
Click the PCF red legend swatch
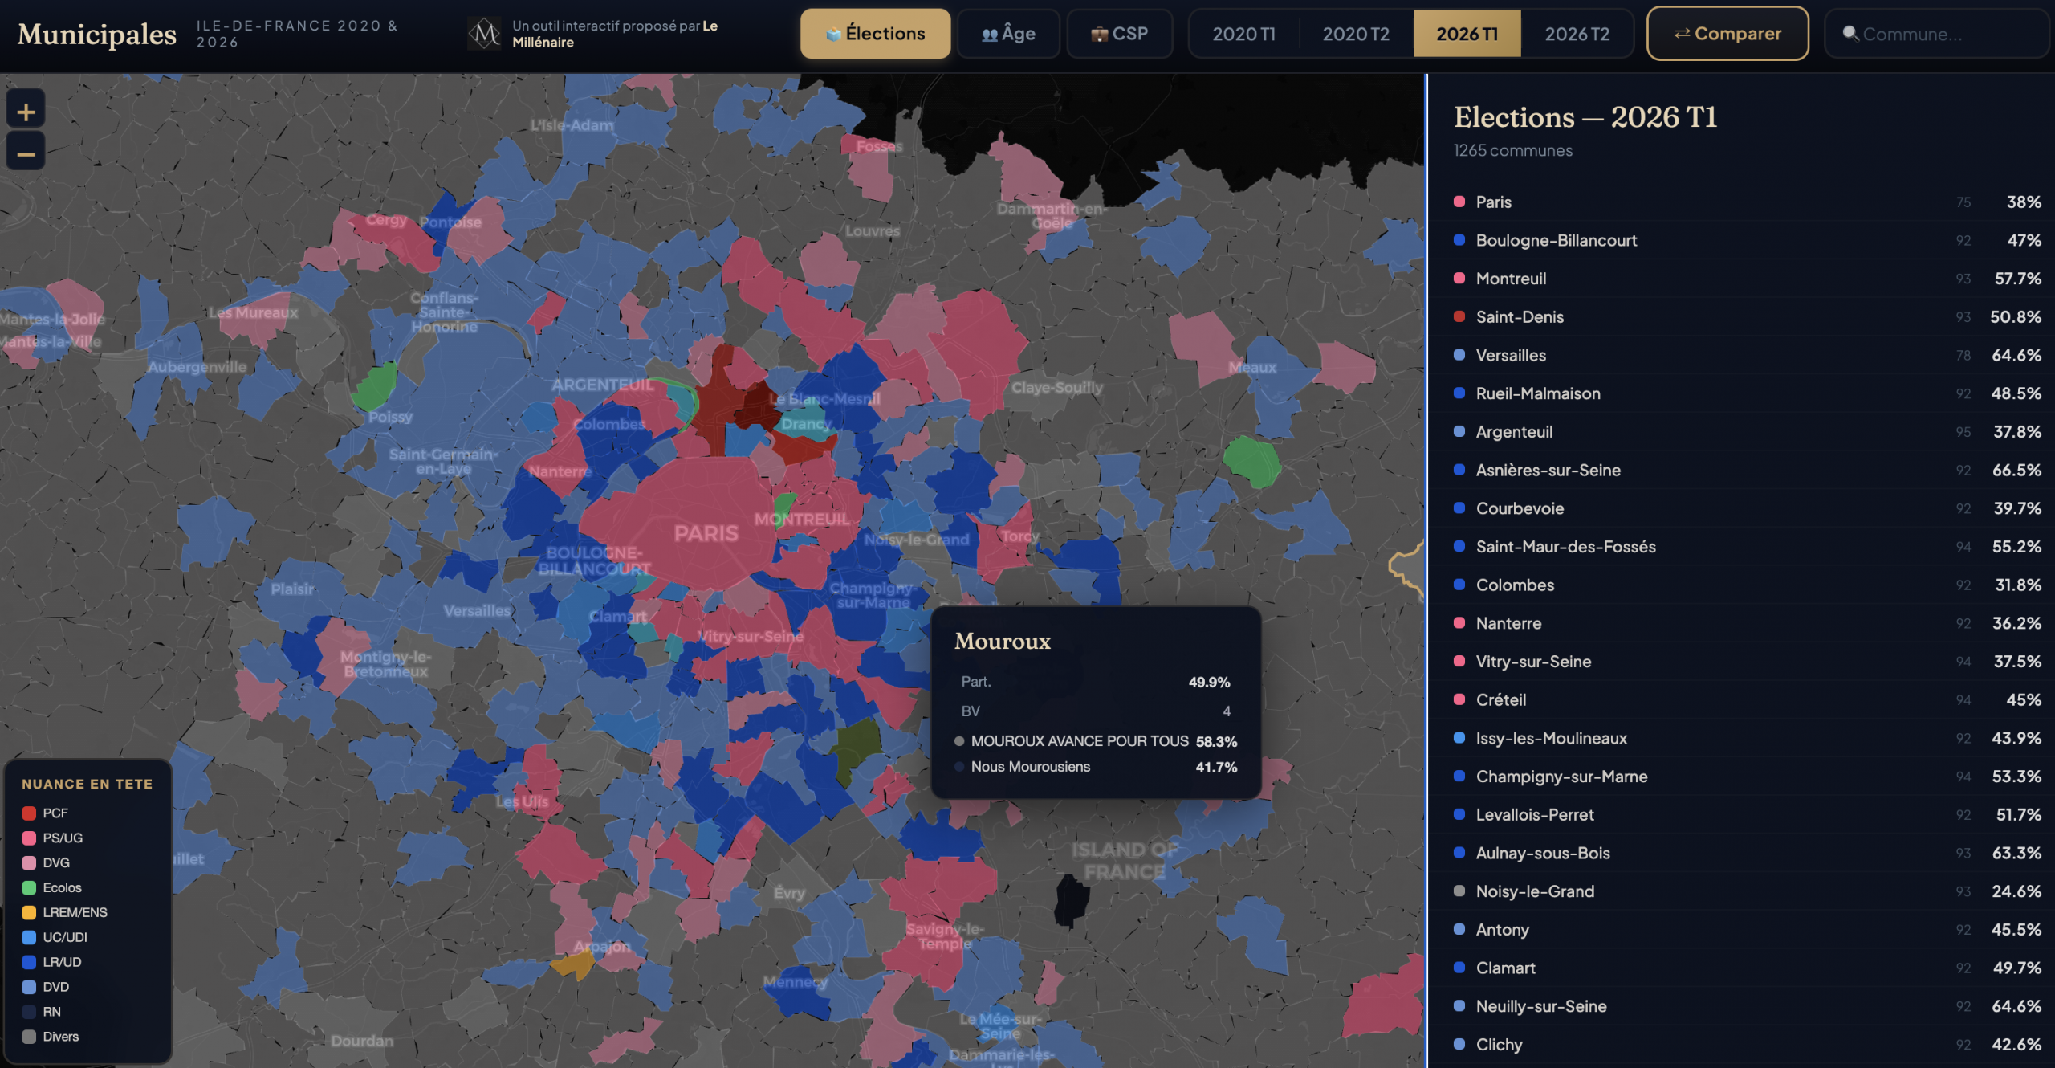click(30, 813)
